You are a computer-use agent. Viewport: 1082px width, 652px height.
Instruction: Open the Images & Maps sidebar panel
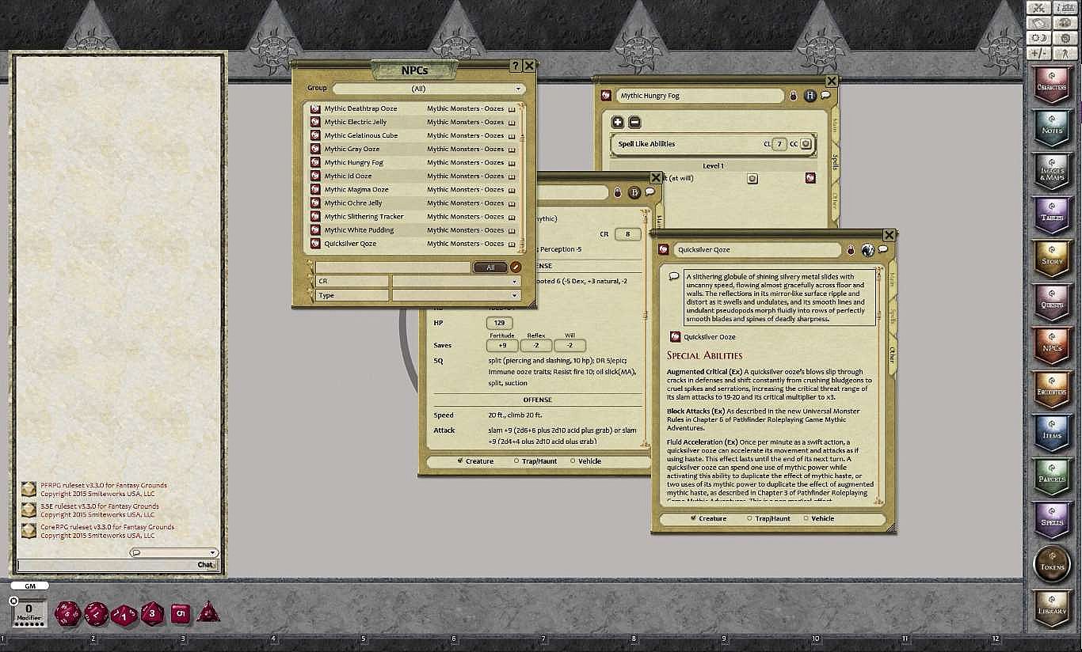(x=1051, y=170)
